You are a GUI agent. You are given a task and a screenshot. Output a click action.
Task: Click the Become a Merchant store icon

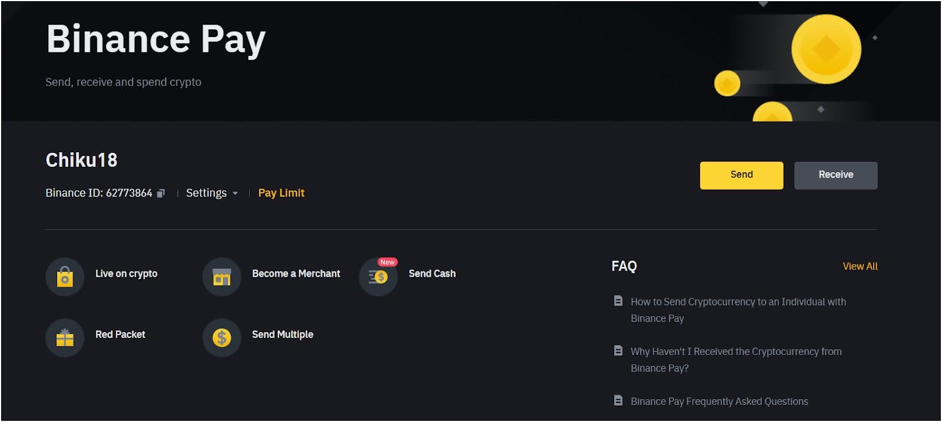pos(221,277)
